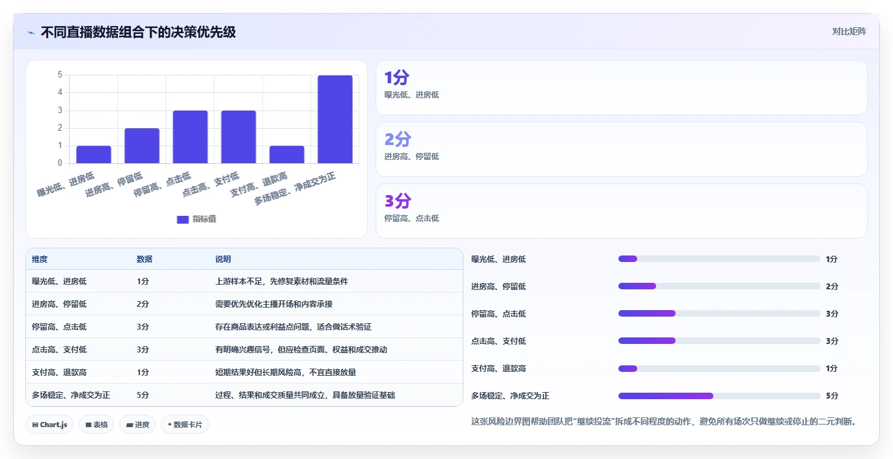Screen dimensions: 893x459
Task: Click the 2分 data card value
Action: (398, 139)
